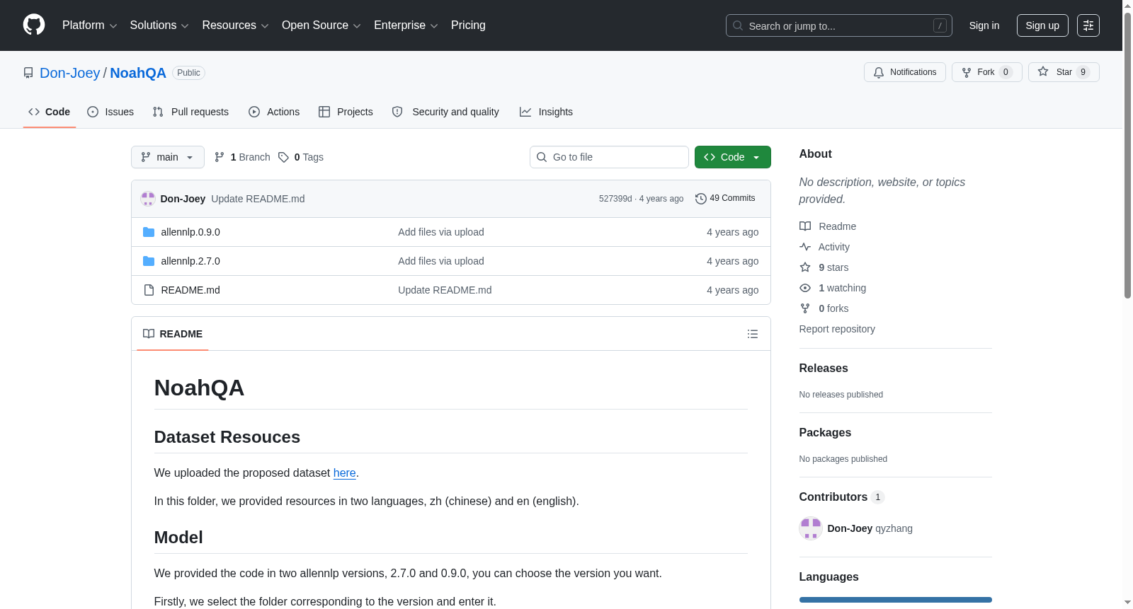Screen dimensions: 1133x609
Task: Open the 'here' dataset link in README
Action: tap(345, 472)
